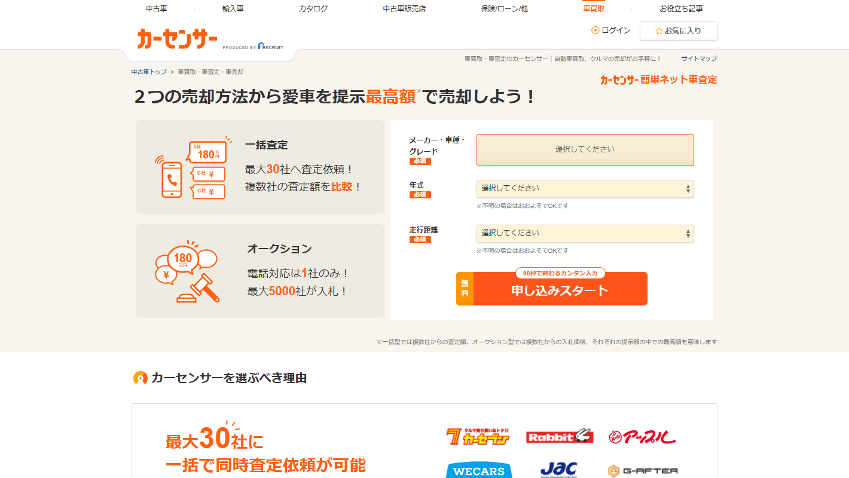
Task: Click the JAC company logo
Action: click(x=558, y=470)
